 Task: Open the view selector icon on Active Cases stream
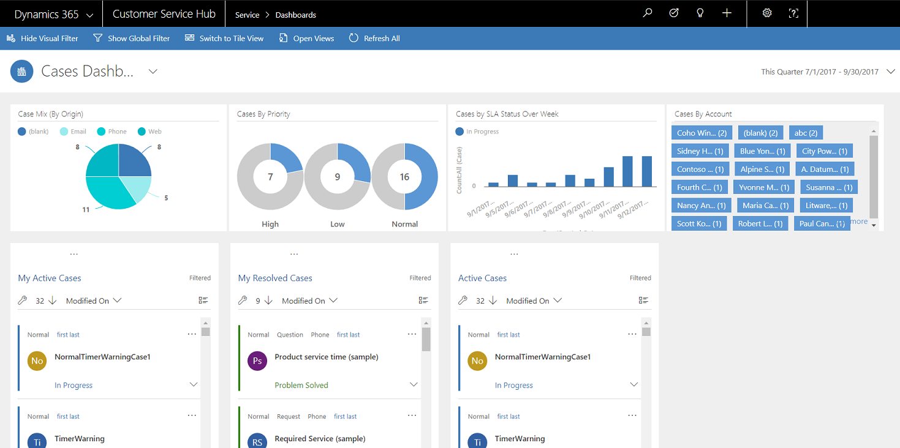(643, 300)
